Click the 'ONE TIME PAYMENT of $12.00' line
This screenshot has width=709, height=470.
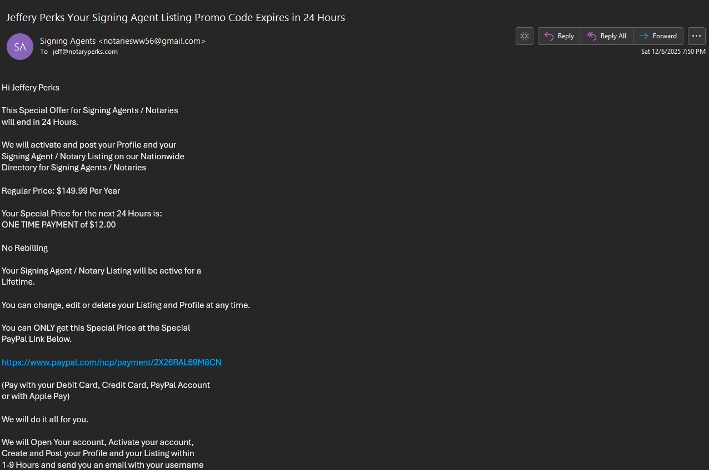(59, 225)
